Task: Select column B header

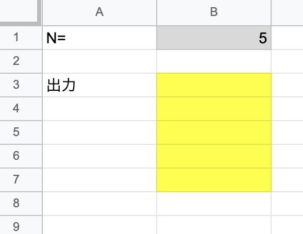Action: pyautogui.click(x=214, y=12)
